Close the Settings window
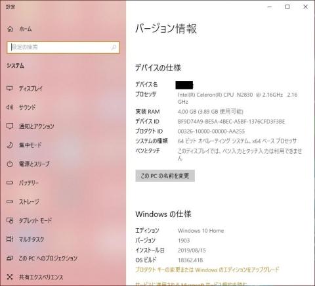Viewport: 315px width, 286px height. [x=306, y=7]
